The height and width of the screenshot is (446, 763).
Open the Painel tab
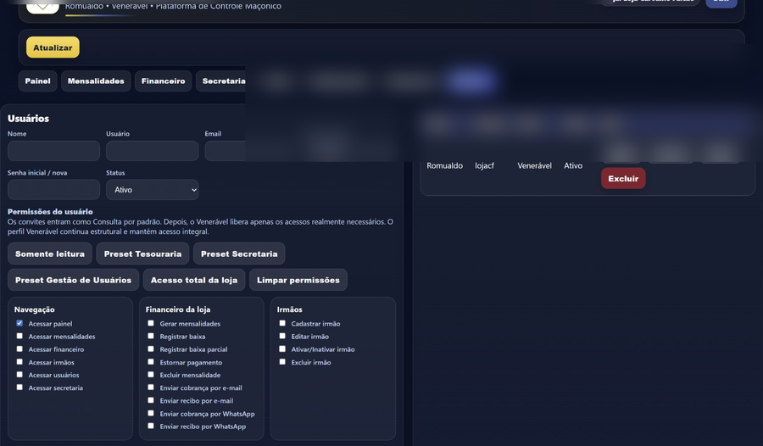coord(37,81)
